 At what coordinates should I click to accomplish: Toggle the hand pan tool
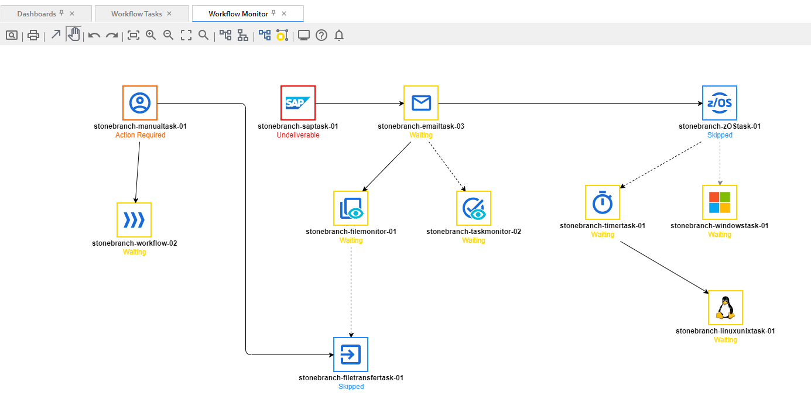point(73,35)
